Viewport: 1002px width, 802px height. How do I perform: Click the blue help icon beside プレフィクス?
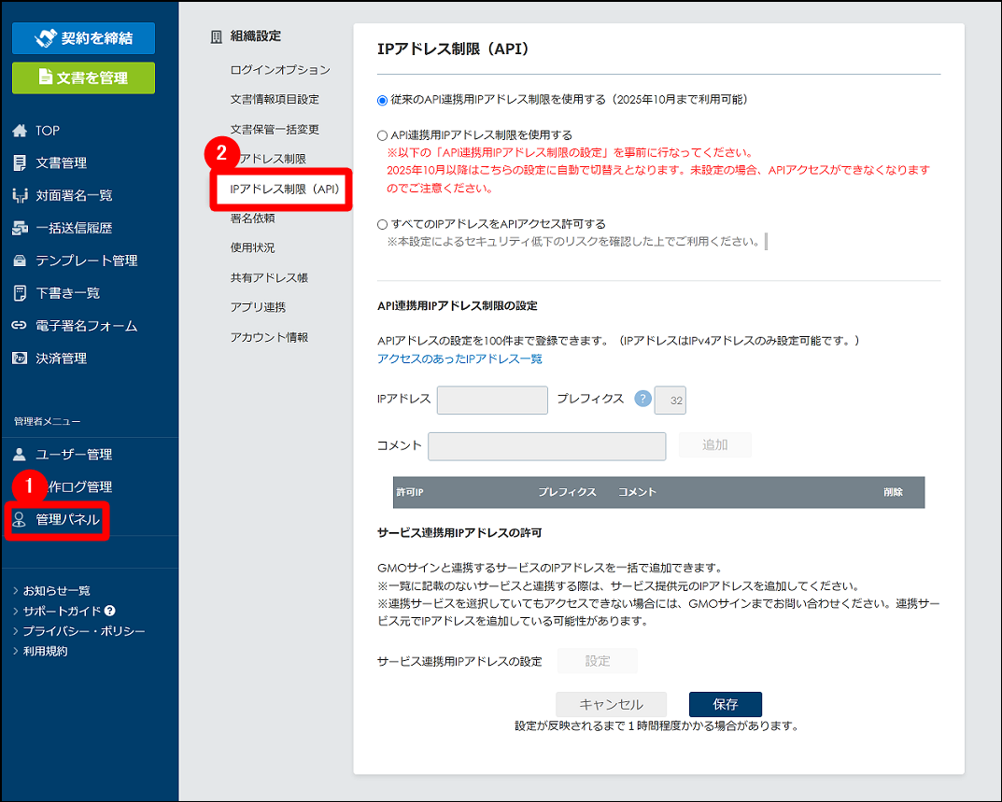(x=642, y=399)
